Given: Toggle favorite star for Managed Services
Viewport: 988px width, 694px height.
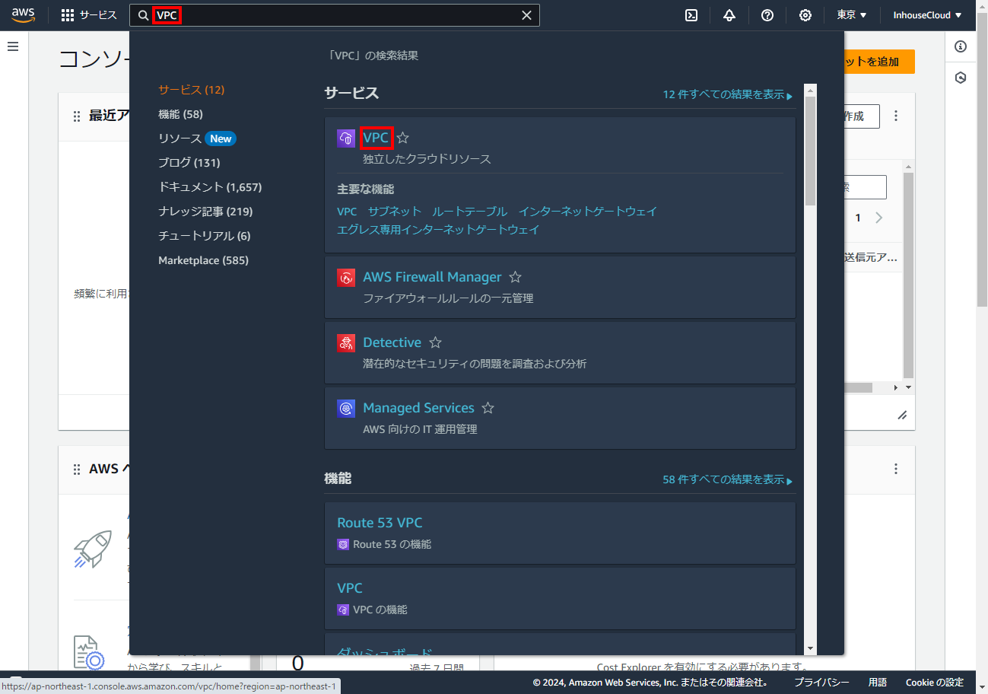Looking at the screenshot, I should pos(488,408).
